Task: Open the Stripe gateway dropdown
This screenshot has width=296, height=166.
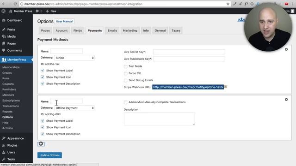Action: tap(74, 58)
